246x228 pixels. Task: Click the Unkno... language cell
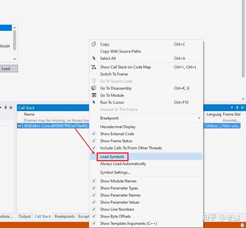point(213,126)
